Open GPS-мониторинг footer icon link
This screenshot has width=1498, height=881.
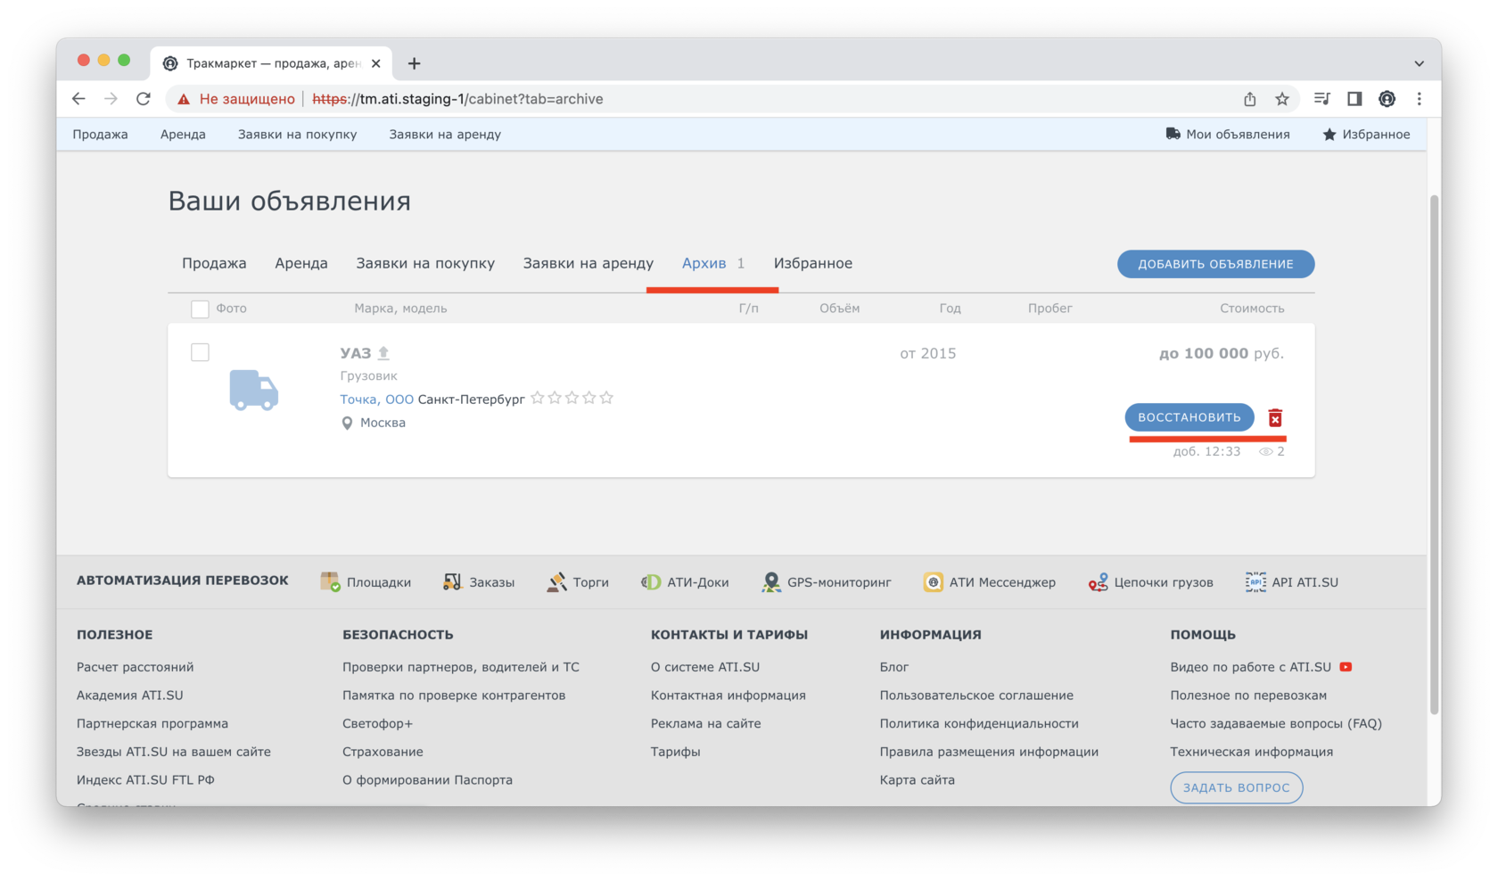pyautogui.click(x=827, y=582)
